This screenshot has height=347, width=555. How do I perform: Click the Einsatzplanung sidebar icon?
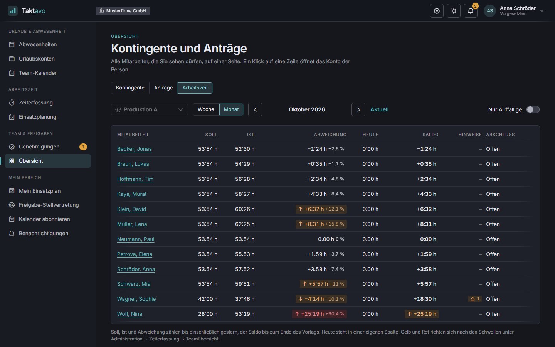tap(12, 117)
